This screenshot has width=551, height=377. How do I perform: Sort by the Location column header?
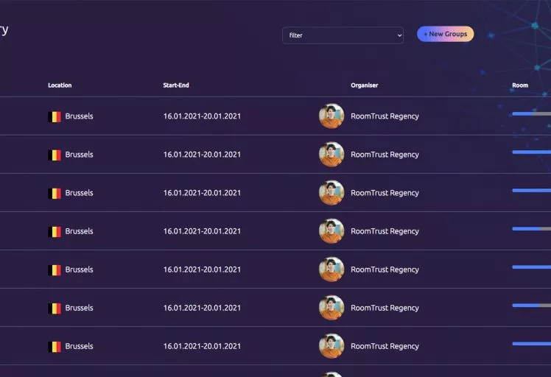pyautogui.click(x=60, y=85)
